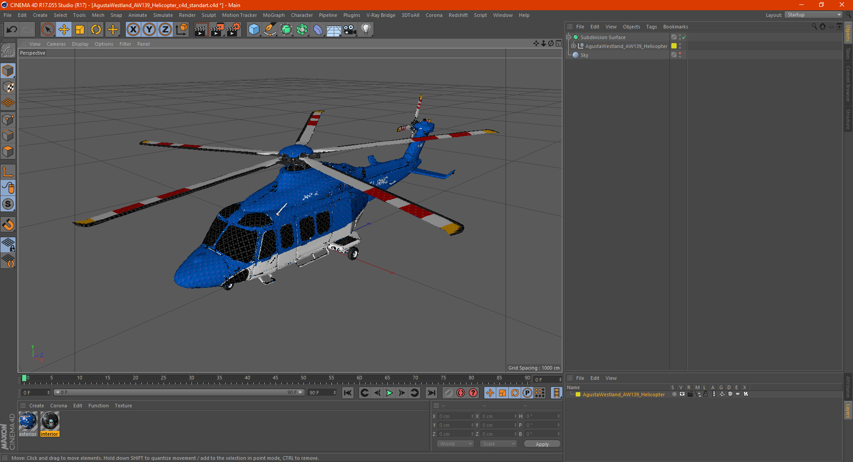853x462 pixels.
Task: Open Objects manager Tags menu
Action: click(651, 27)
